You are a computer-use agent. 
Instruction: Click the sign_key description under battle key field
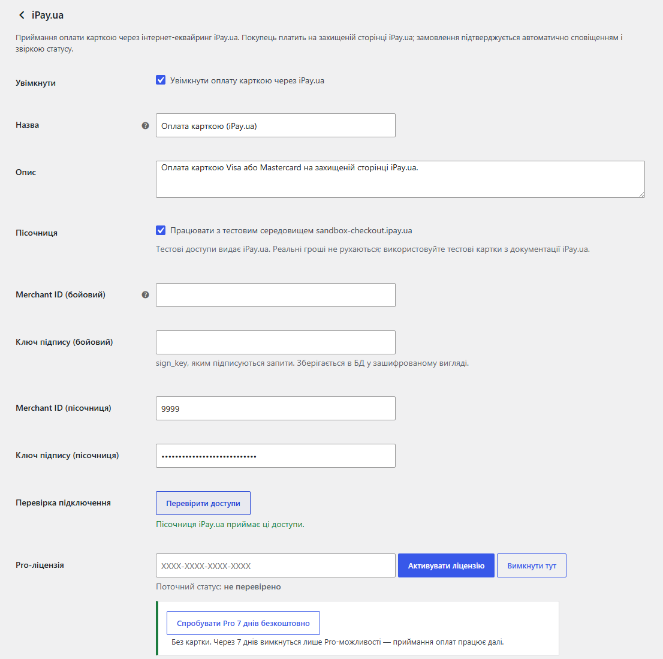point(312,363)
